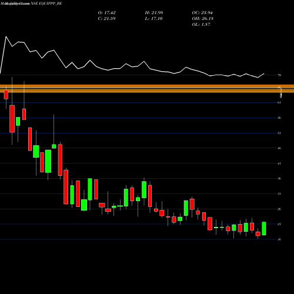Select the OH: 26.18 reading
Screen dimensions: 294x294
point(203,19)
